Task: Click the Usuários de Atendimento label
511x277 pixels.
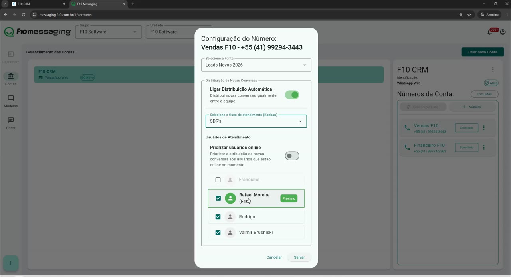Action: (228, 137)
